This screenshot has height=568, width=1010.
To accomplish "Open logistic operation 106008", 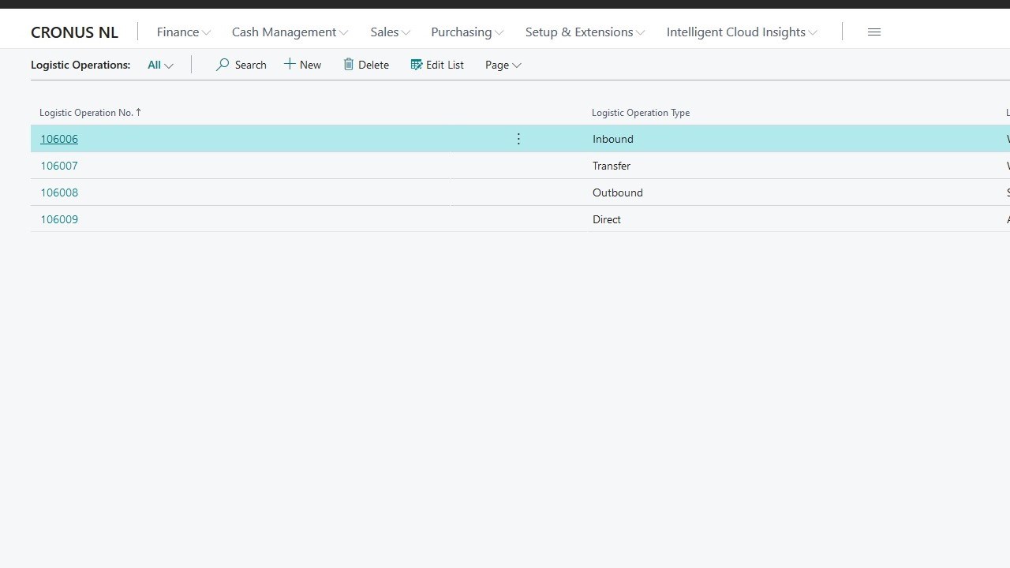I will (x=59, y=192).
